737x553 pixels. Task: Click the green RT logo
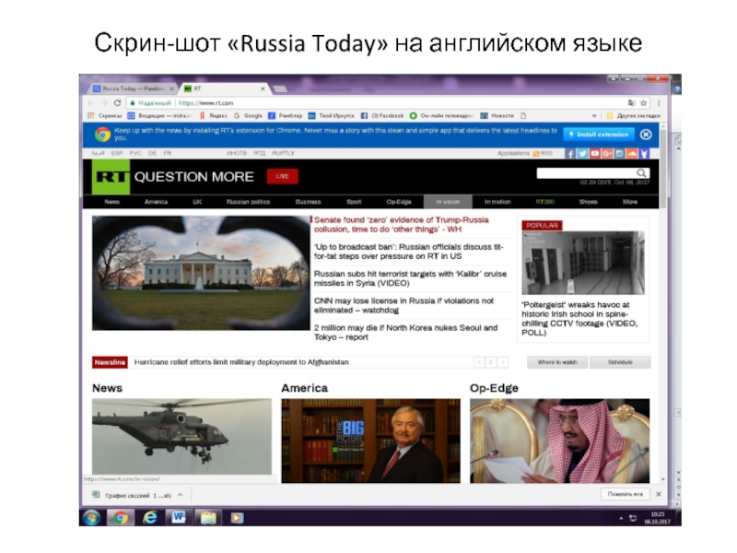111,177
